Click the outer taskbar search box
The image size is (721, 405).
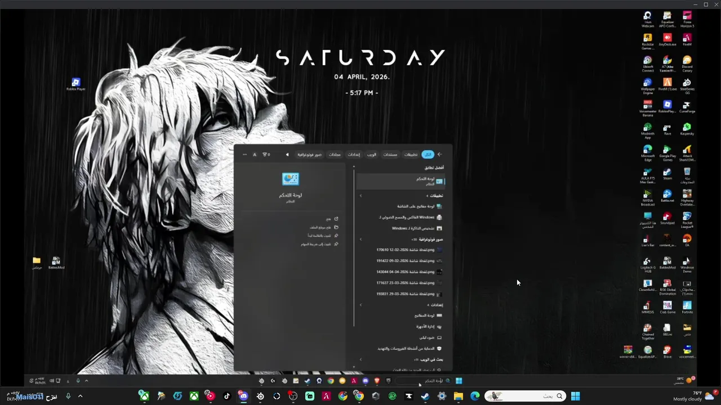pos(524,396)
